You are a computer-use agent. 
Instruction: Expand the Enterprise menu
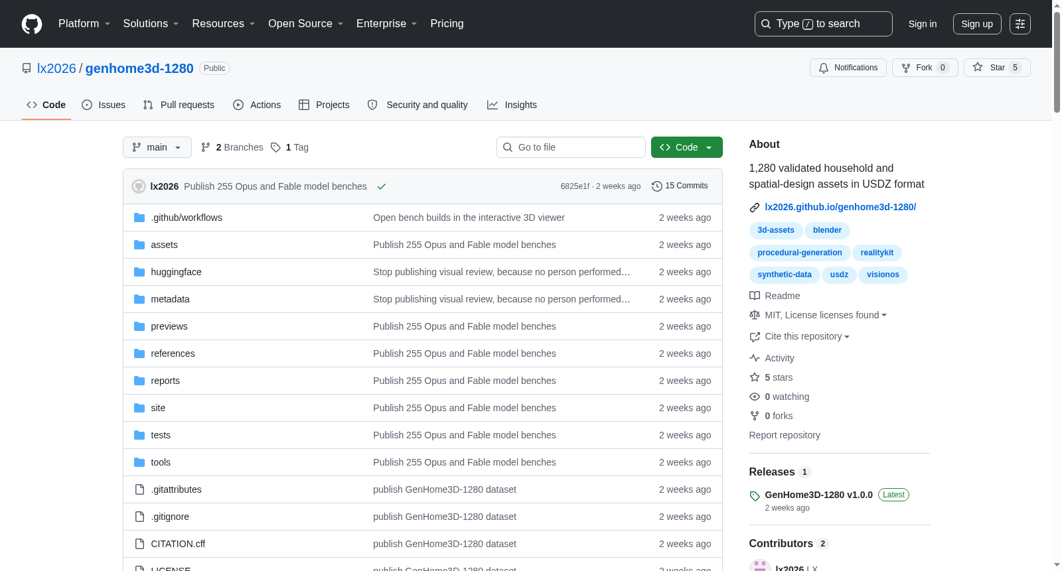(x=387, y=24)
